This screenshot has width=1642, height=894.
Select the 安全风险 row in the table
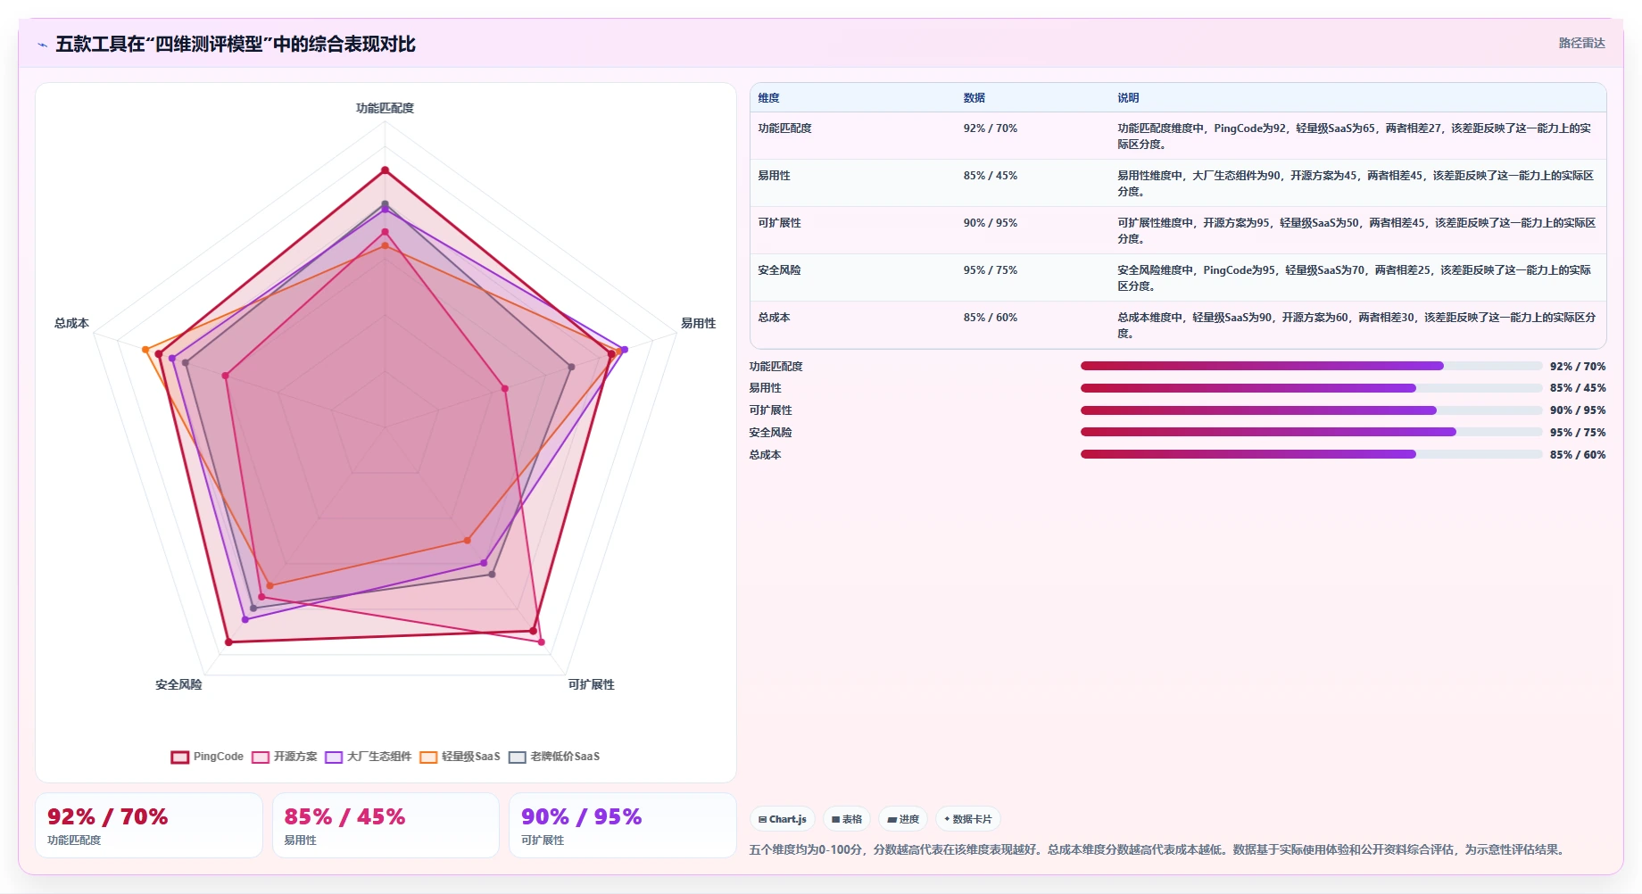tap(1178, 277)
